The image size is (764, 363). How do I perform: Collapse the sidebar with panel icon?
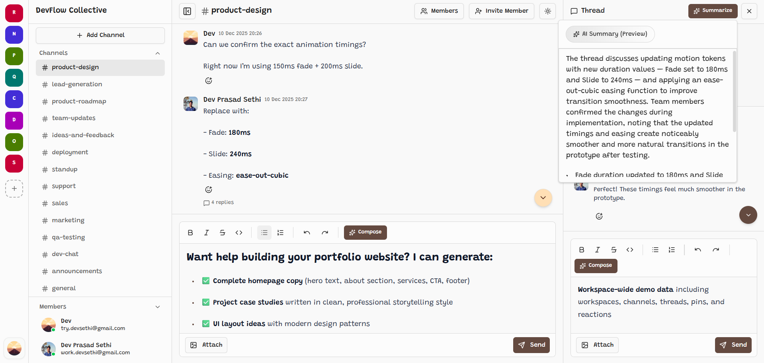pos(187,11)
